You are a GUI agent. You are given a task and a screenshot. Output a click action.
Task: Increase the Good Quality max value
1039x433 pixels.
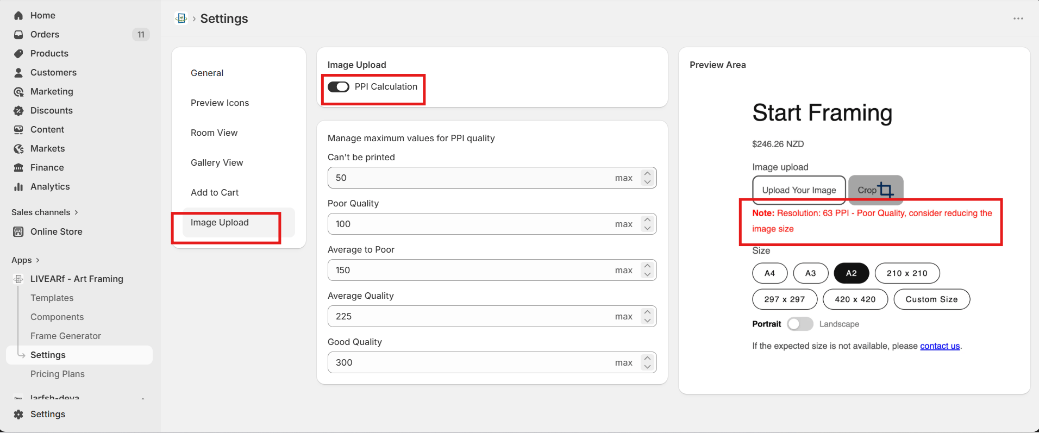click(x=647, y=359)
